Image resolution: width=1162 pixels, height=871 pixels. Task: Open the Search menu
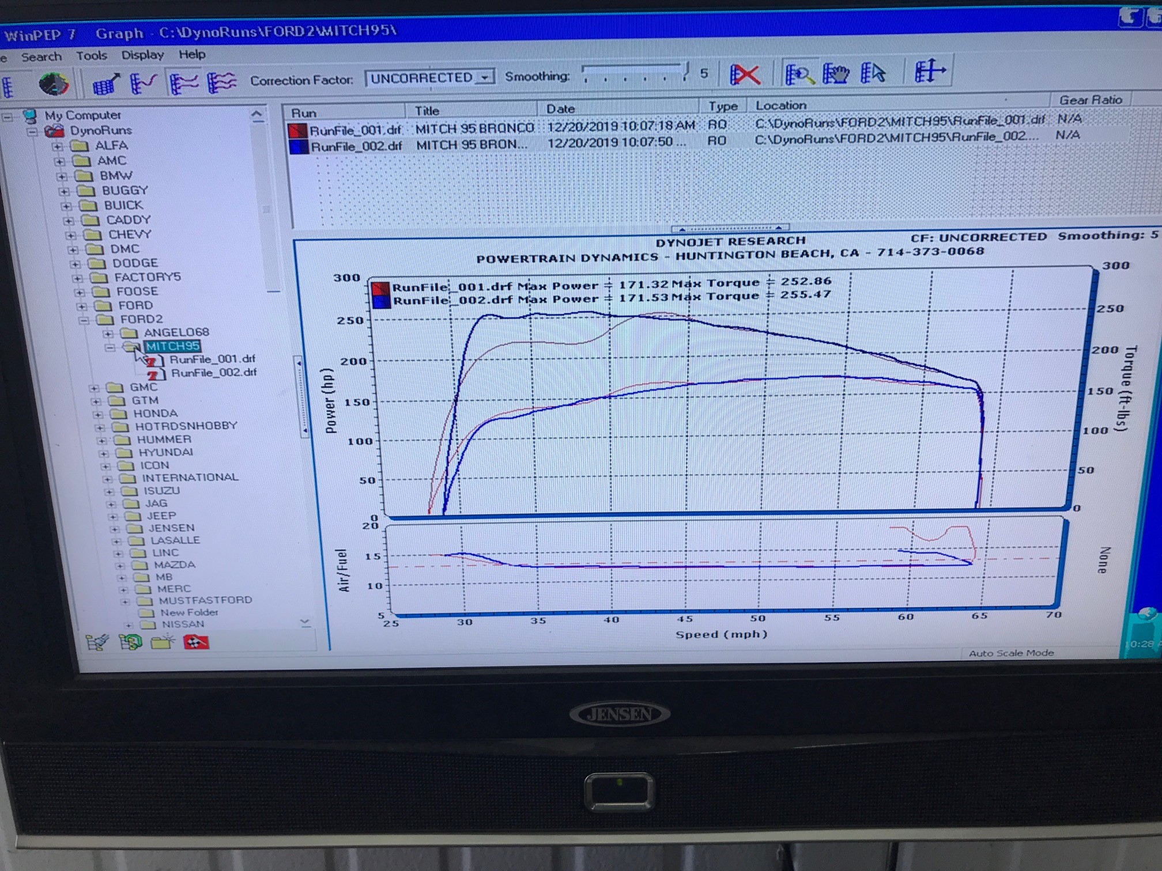41,57
